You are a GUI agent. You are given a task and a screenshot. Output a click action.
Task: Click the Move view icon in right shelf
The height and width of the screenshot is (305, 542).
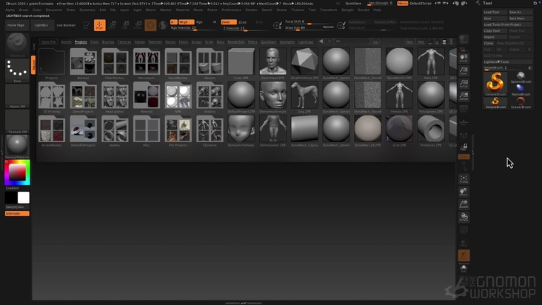tap(464, 192)
